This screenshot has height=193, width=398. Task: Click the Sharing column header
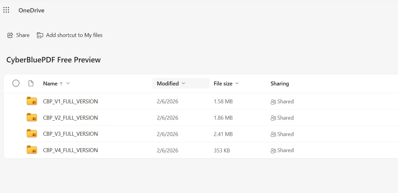click(280, 84)
